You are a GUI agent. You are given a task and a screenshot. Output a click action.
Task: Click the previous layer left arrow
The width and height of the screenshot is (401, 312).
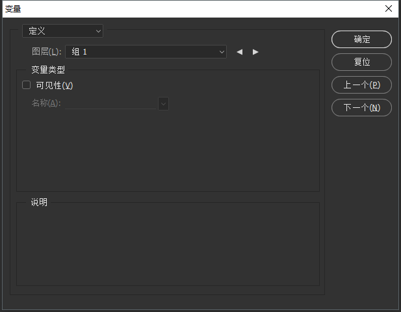(x=240, y=52)
